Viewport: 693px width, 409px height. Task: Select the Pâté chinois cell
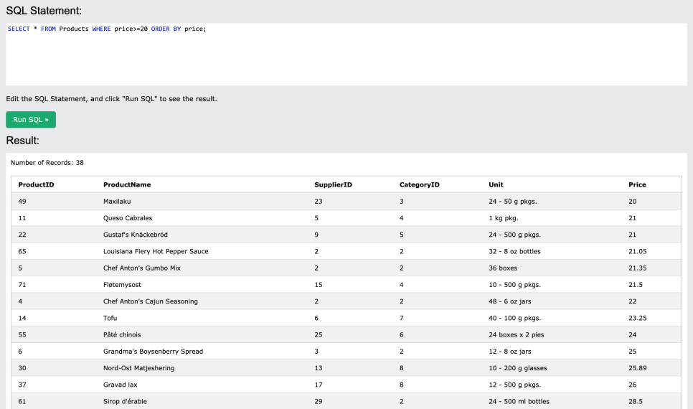point(122,334)
